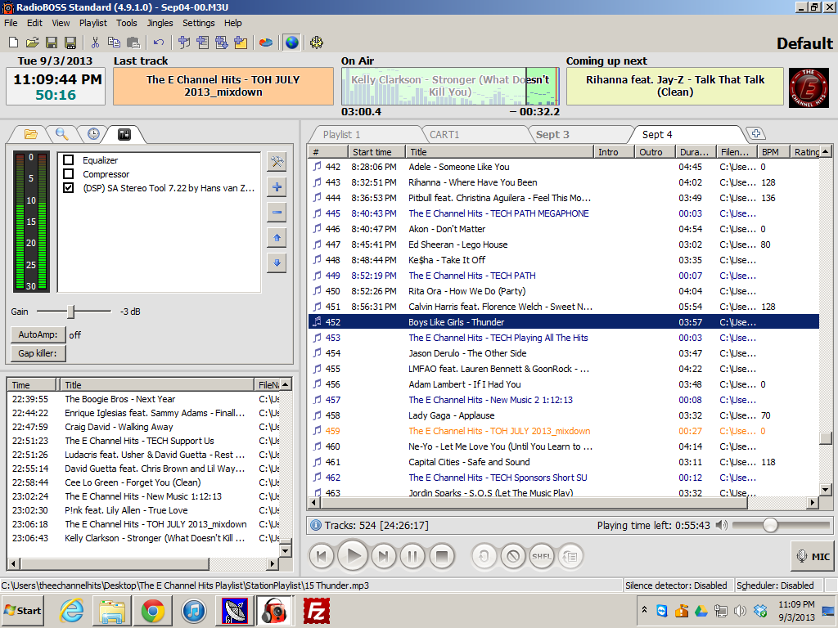The image size is (838, 628).
Task: Pause playback with the pause button
Action: [x=412, y=556]
